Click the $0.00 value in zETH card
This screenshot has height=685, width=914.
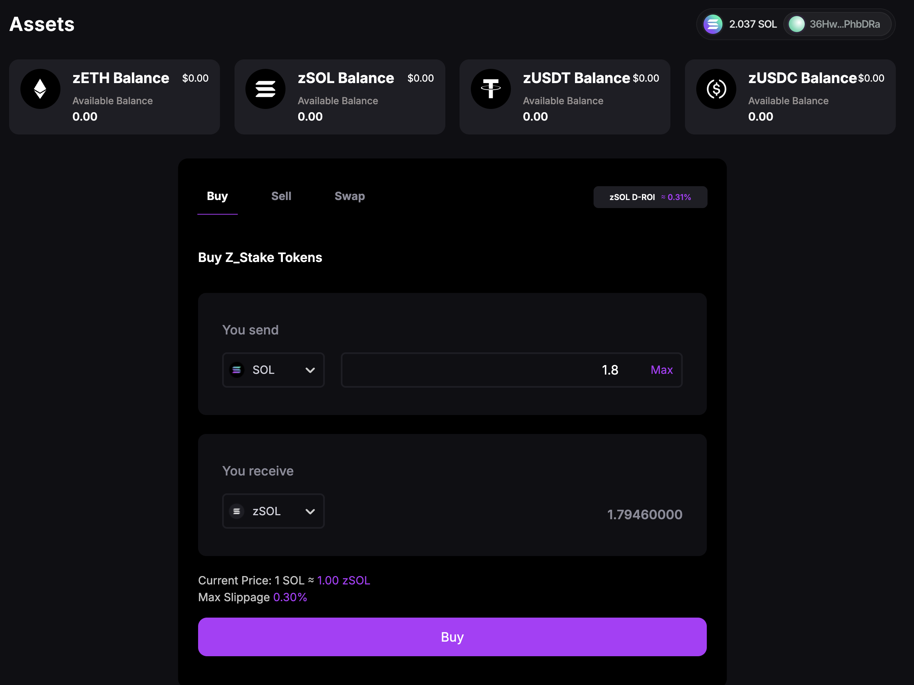tap(195, 78)
